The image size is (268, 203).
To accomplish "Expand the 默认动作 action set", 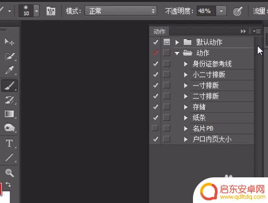I will coord(177,42).
